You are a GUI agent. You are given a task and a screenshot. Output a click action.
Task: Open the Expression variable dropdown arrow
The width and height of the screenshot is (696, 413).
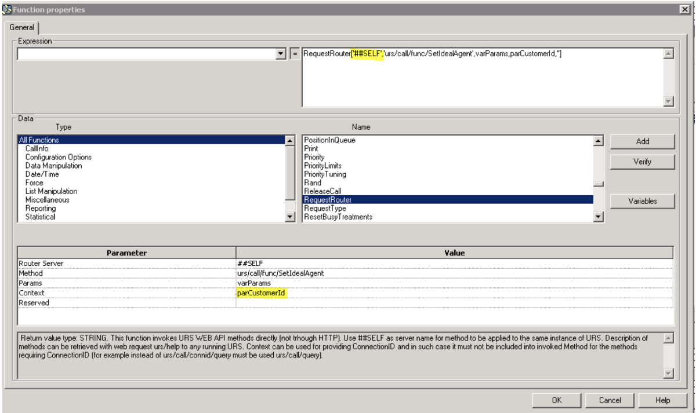(x=281, y=54)
